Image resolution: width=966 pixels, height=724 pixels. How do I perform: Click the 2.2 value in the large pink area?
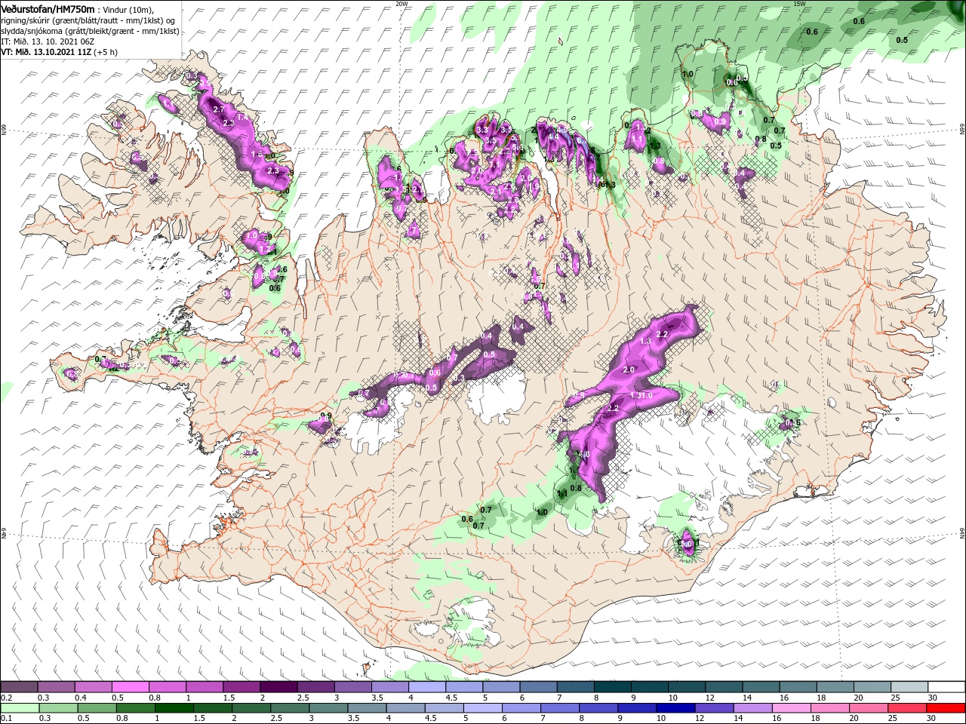663,334
